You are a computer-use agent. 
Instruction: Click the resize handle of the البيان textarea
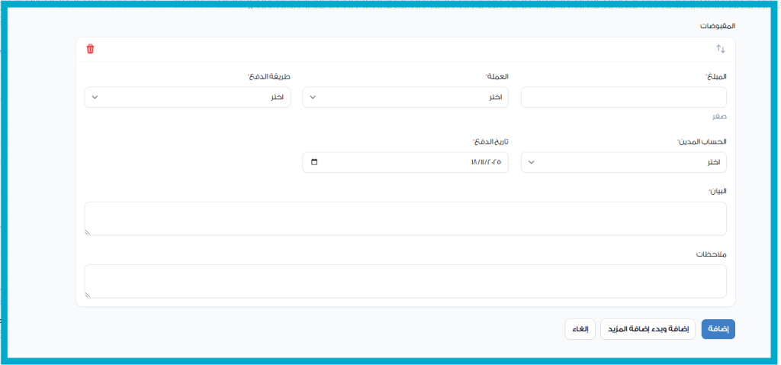click(x=88, y=231)
